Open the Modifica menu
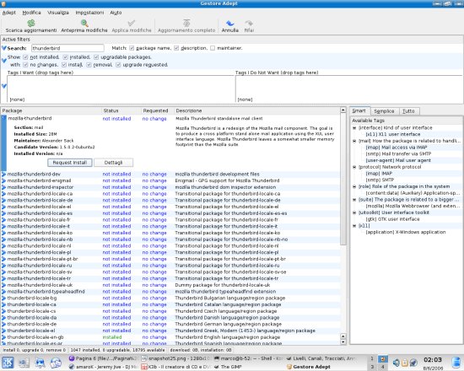The image size is (464, 371). coord(32,13)
